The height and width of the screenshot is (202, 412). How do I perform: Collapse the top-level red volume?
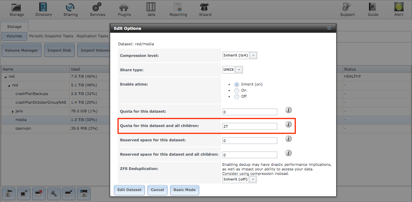(5, 77)
